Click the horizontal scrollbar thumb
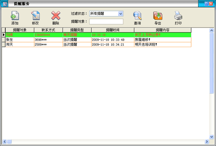The height and width of the screenshot is (146, 216). click(x=9, y=141)
